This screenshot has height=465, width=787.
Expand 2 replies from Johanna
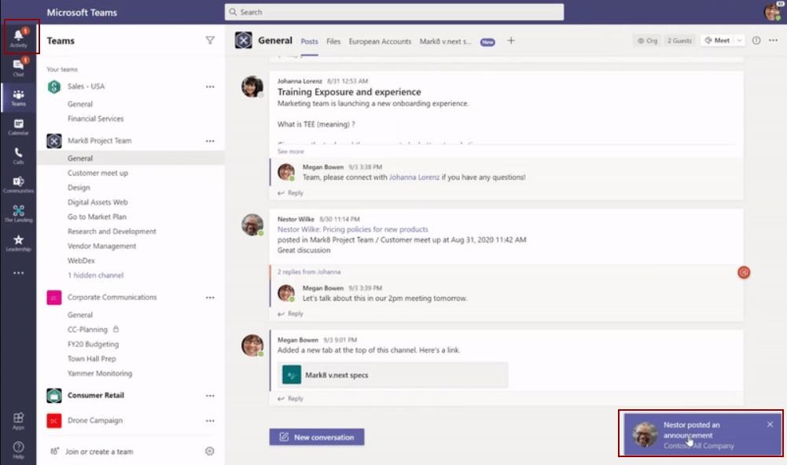(309, 272)
